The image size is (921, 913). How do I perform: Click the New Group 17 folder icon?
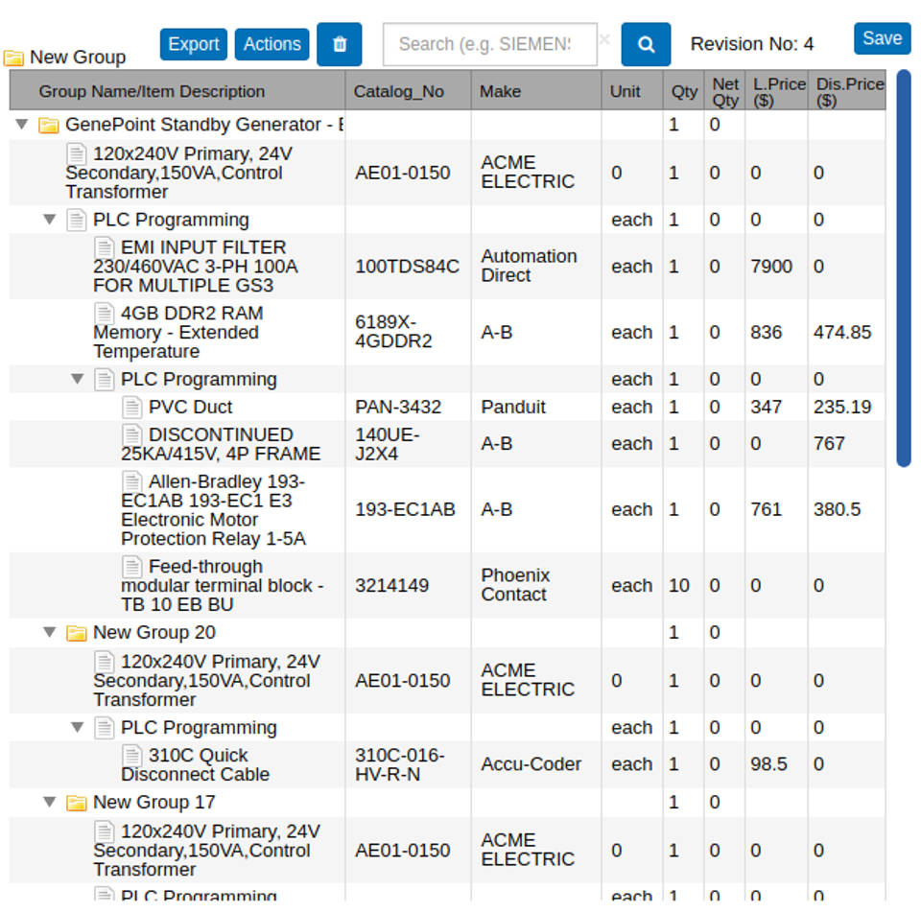click(76, 803)
